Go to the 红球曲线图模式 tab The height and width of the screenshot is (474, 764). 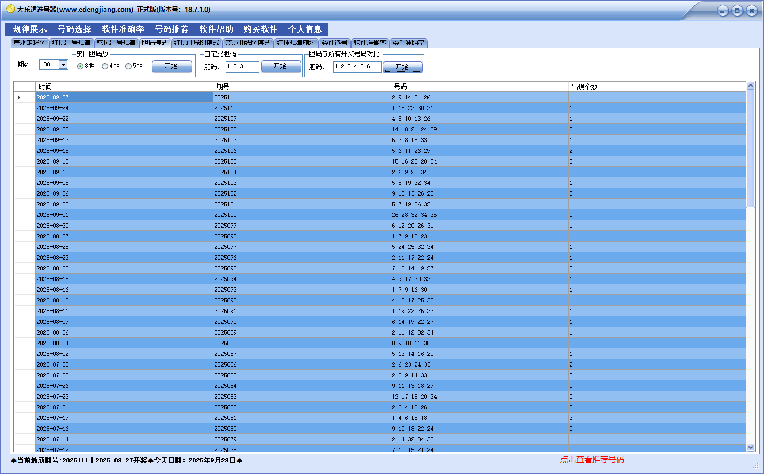pos(196,43)
